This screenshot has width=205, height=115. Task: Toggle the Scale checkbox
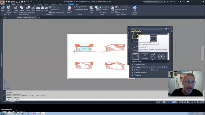133,67
